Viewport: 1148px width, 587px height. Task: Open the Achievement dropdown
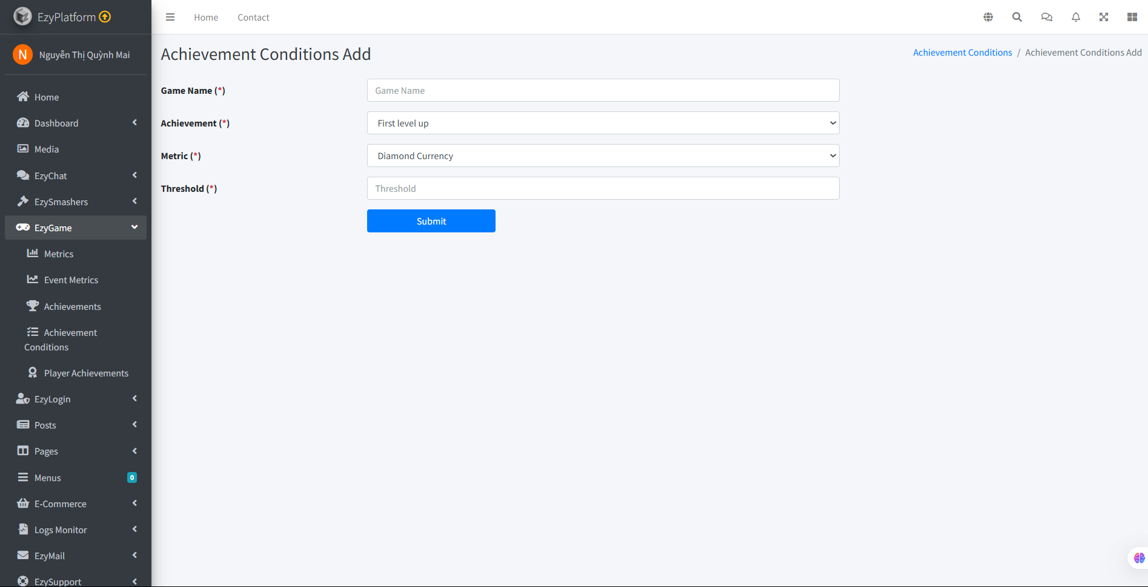pos(603,123)
